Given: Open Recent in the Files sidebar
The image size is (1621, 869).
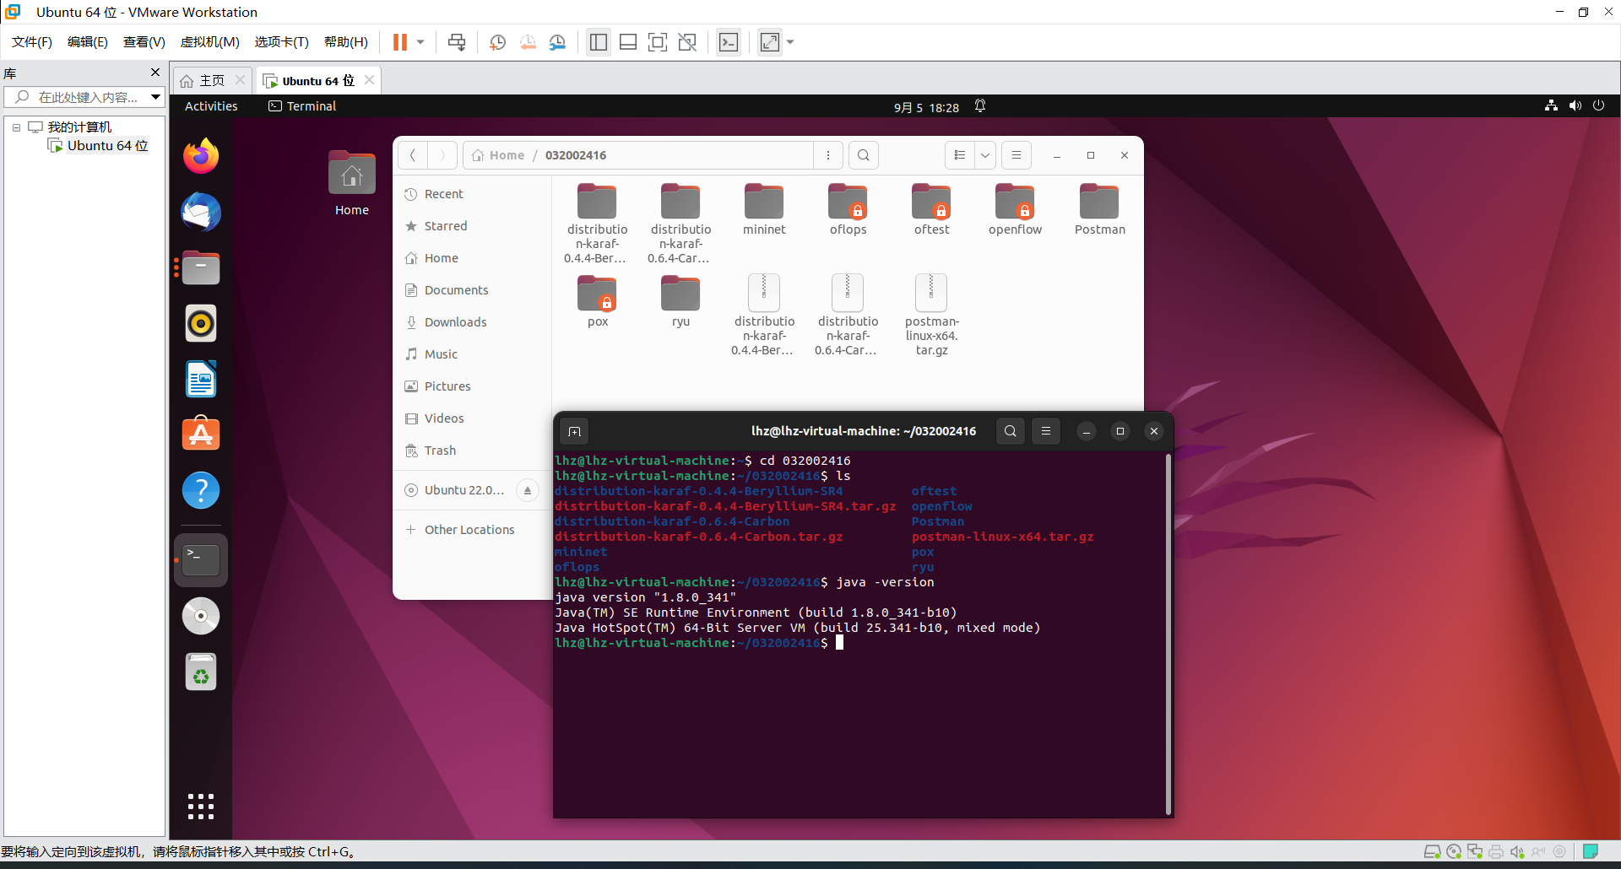Looking at the screenshot, I should pyautogui.click(x=472, y=194).
